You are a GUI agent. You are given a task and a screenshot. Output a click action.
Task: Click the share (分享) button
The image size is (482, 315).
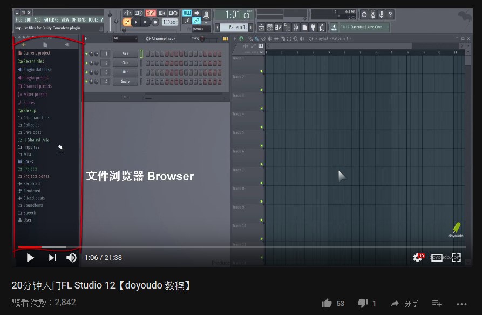coord(404,304)
